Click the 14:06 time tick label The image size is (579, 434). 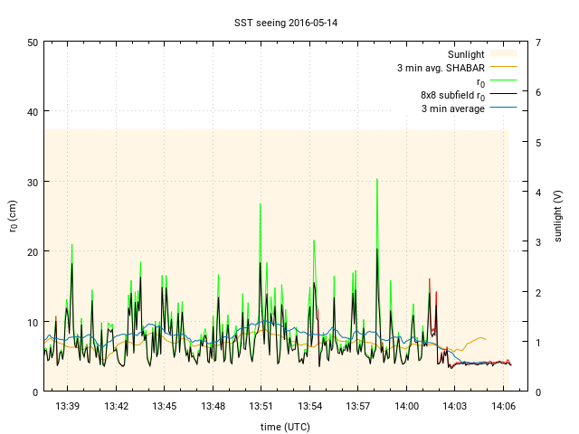[x=503, y=407]
